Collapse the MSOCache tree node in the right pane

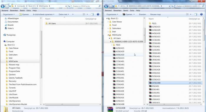[108, 35]
